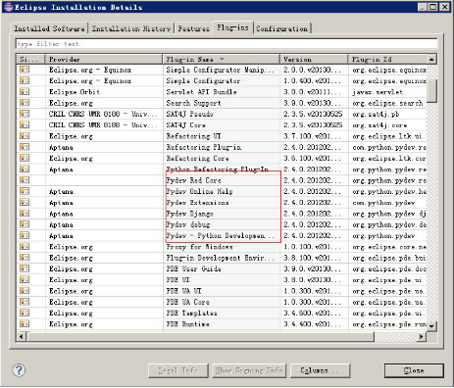Open the Configuration tab
The image size is (454, 388).
[281, 28]
